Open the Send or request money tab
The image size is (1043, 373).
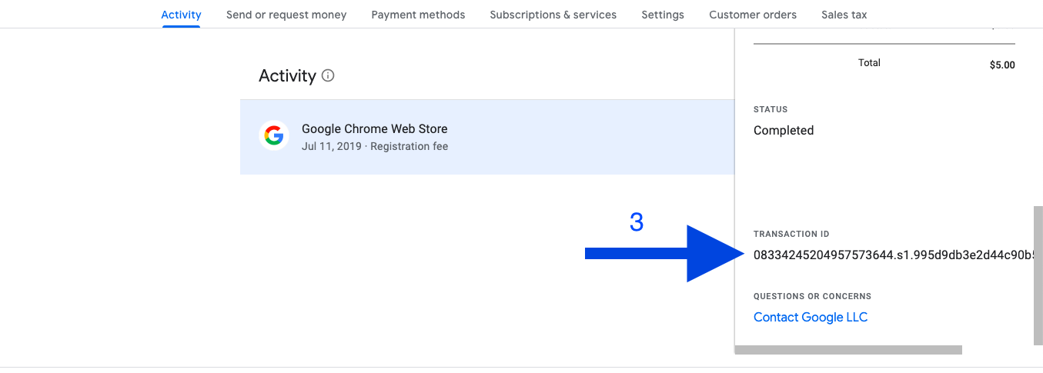click(286, 15)
